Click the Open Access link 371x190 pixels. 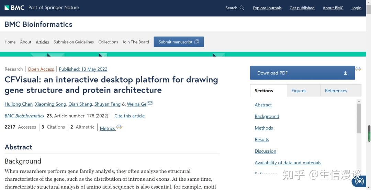click(x=41, y=69)
